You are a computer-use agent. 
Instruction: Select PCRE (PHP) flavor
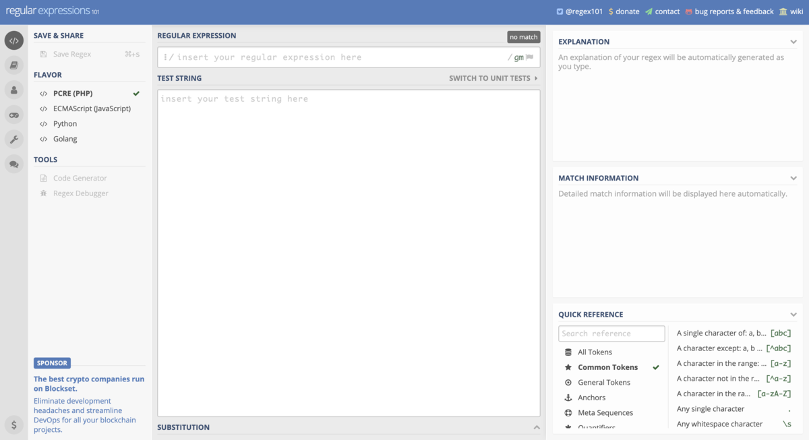click(90, 94)
